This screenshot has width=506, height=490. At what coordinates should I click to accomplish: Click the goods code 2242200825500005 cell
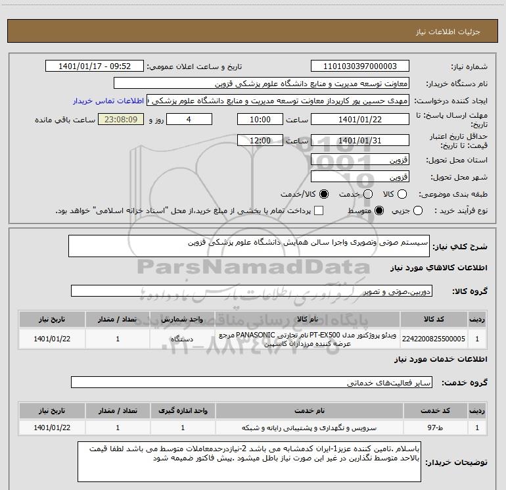click(x=434, y=339)
